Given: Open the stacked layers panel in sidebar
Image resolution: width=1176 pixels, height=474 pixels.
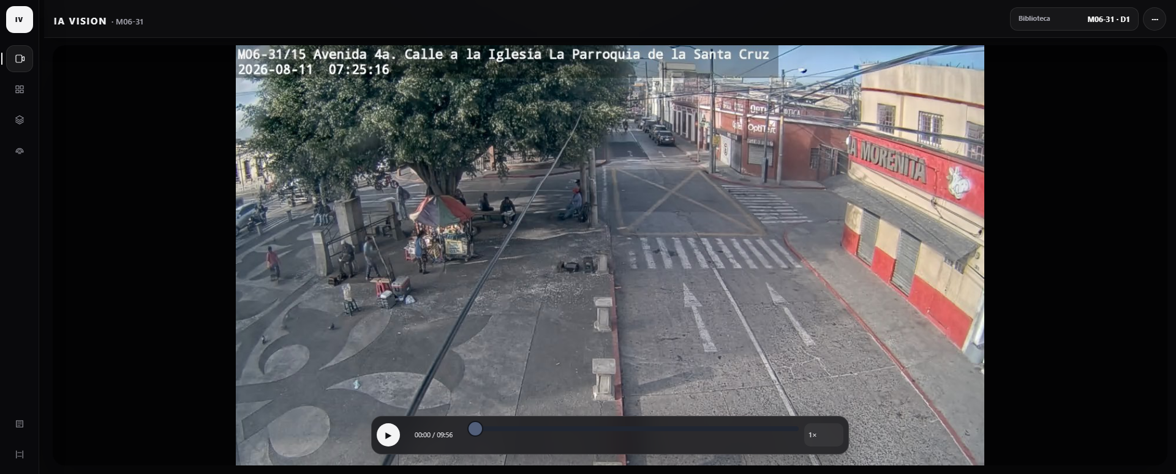Looking at the screenshot, I should coord(20,120).
